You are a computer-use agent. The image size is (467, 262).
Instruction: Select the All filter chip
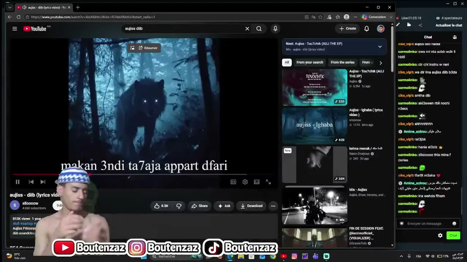287,63
